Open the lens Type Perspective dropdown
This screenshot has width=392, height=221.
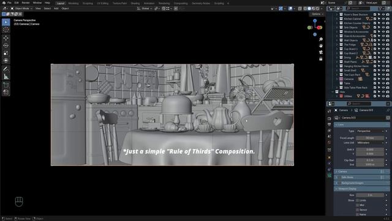tap(370, 131)
